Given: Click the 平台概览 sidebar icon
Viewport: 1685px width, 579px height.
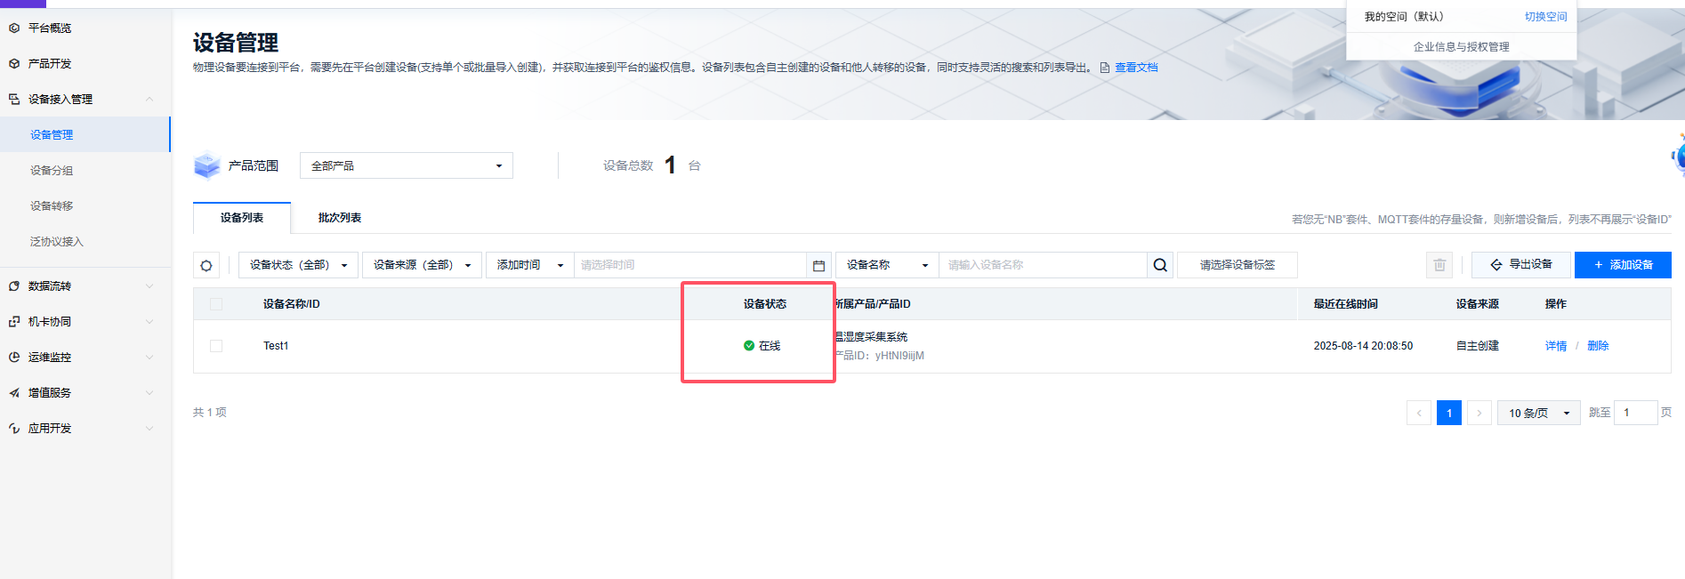Looking at the screenshot, I should (x=14, y=28).
